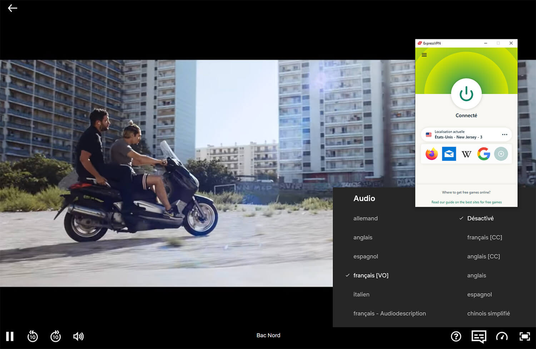This screenshot has width=536, height=349.
Task: Skip forward 10 seconds
Action: pos(56,336)
